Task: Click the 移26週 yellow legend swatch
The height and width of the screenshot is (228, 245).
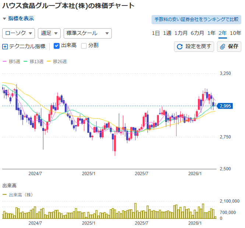Action: tap(49, 61)
